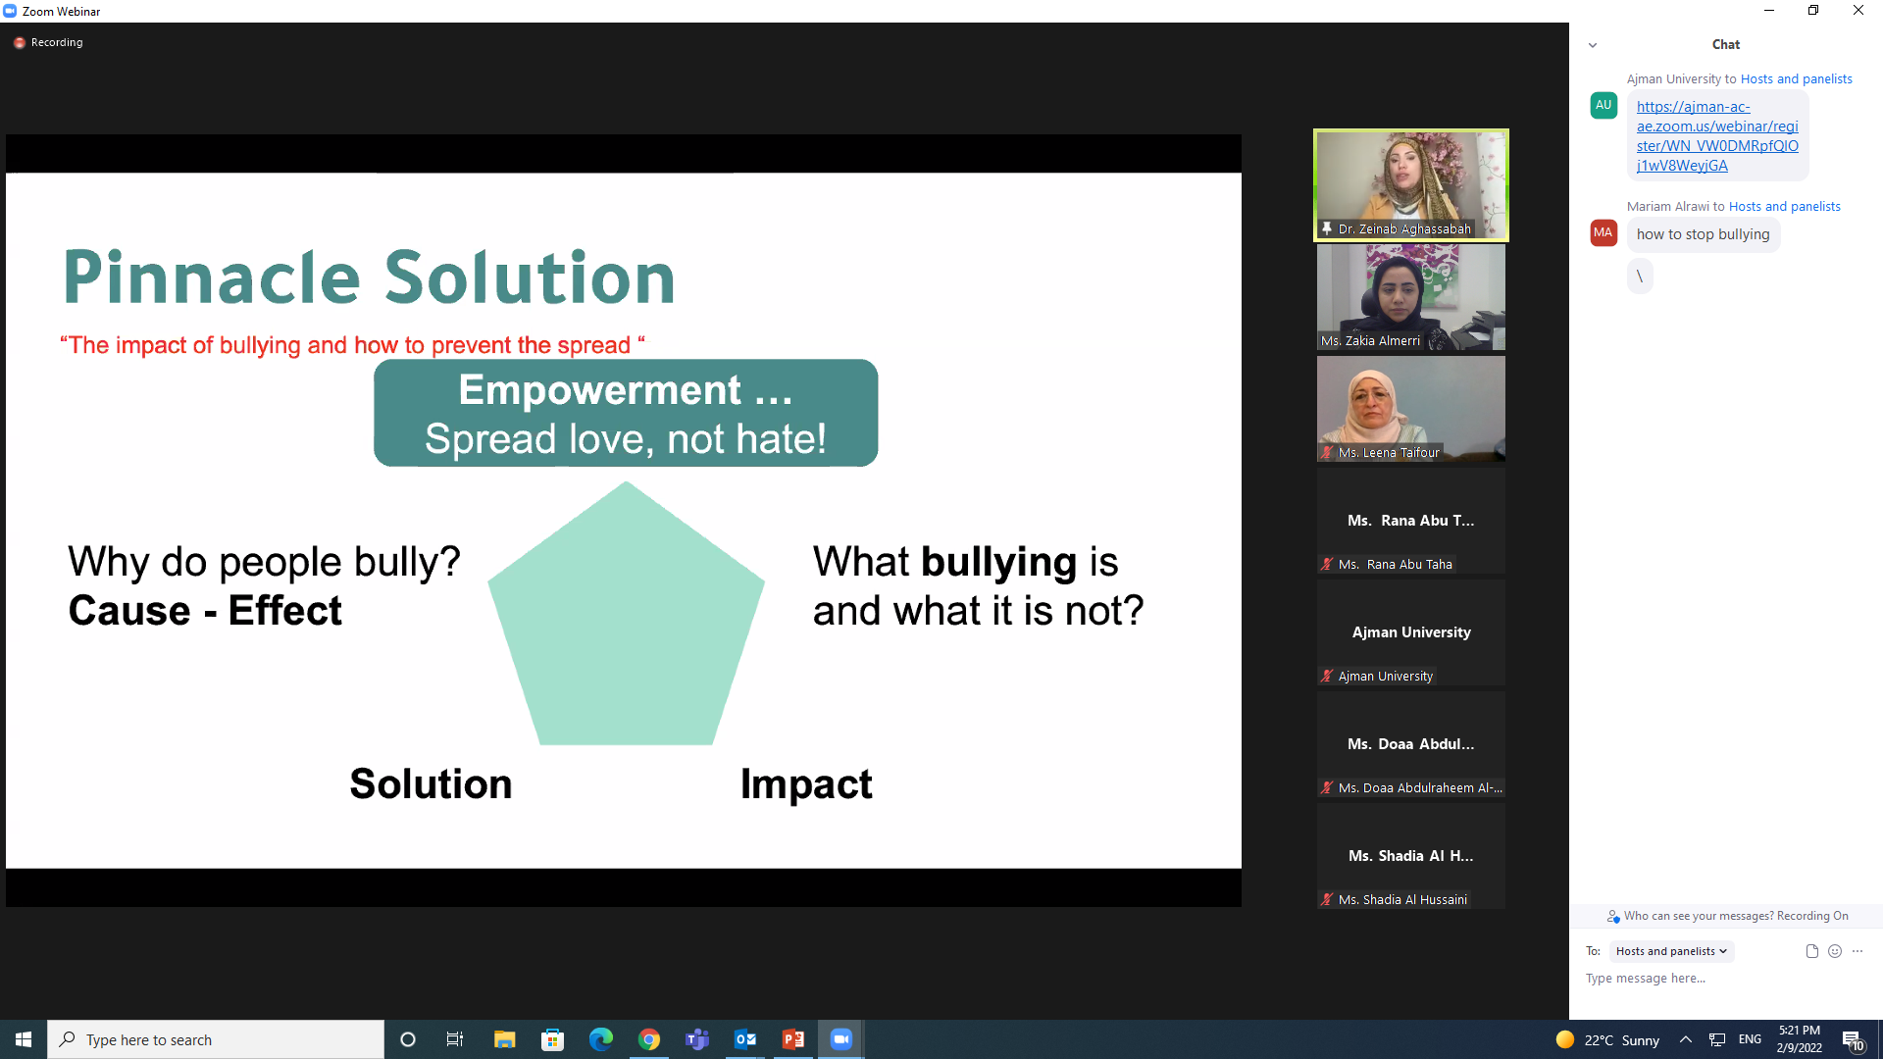Open Microsoft Teams from the taskbar

pos(697,1039)
